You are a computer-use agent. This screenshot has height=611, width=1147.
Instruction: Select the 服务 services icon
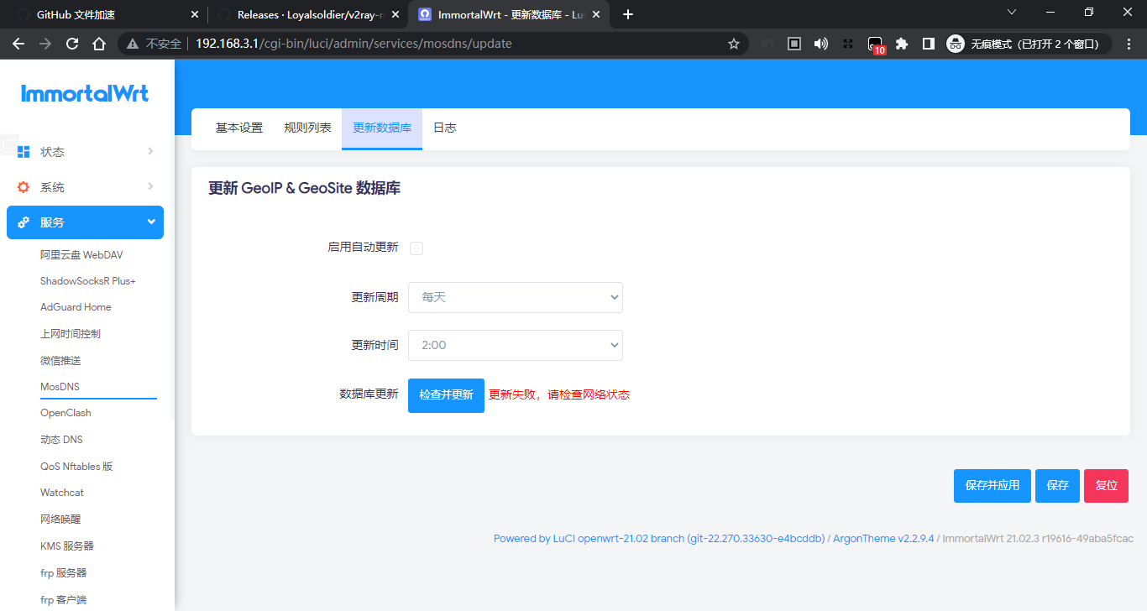tap(23, 222)
